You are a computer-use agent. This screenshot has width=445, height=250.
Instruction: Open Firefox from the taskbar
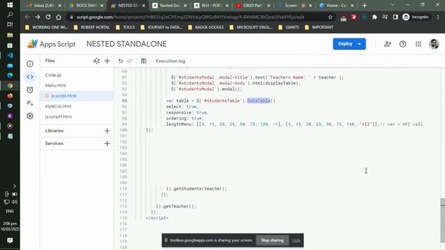(10, 96)
